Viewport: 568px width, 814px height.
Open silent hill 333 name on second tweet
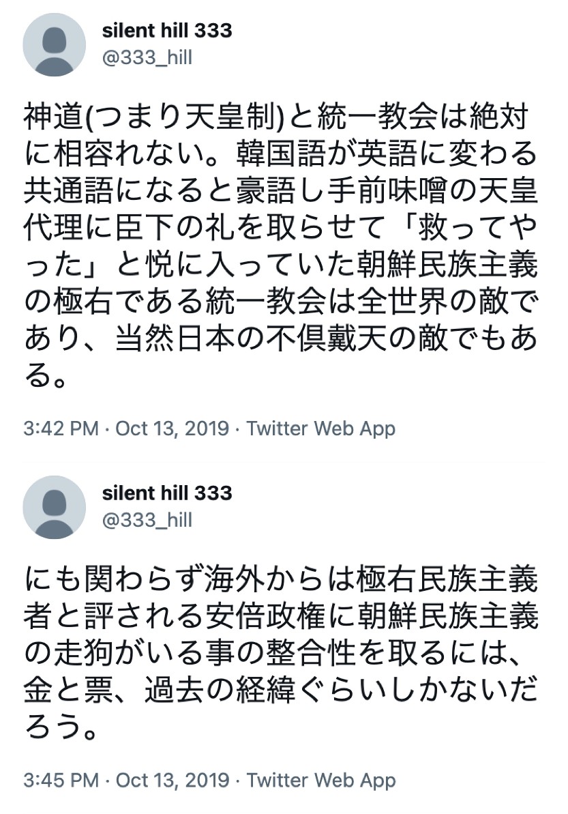(x=167, y=493)
